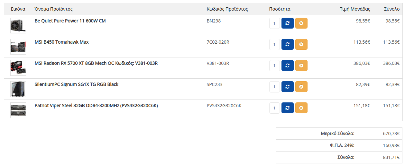The image size is (405, 165).
Task: Refresh quantity for MSI Radeon RX 5700 XT
Action: point(288,65)
